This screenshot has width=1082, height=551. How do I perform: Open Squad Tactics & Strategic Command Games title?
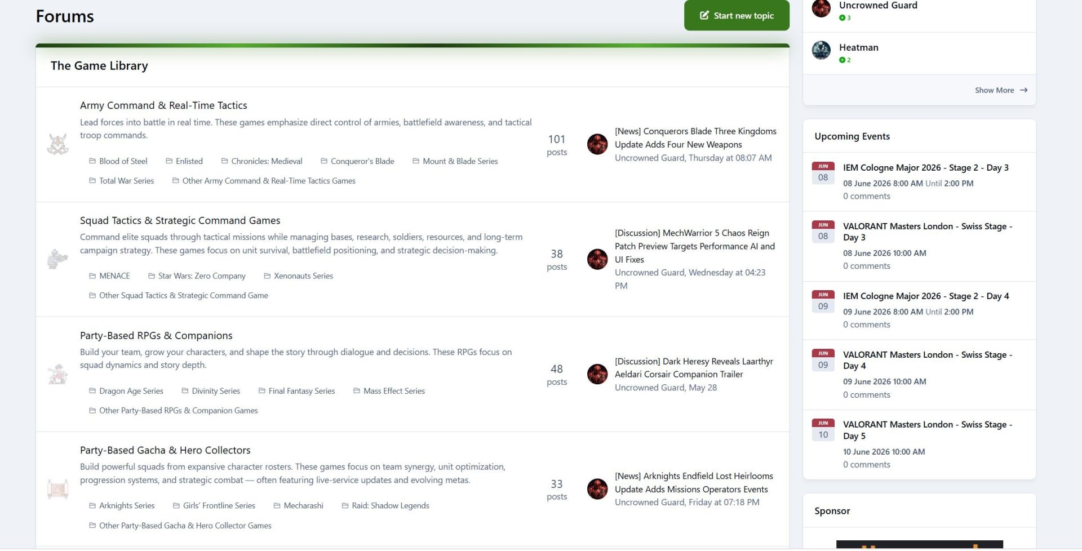pyautogui.click(x=180, y=220)
